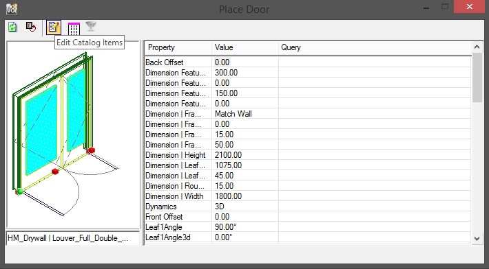Click the grid table icon with pink bar
The image size is (489, 269).
[74, 29]
